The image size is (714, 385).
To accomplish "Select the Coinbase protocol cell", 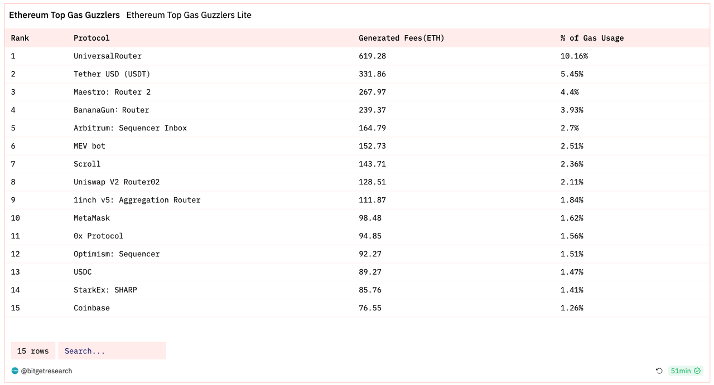I will click(91, 308).
